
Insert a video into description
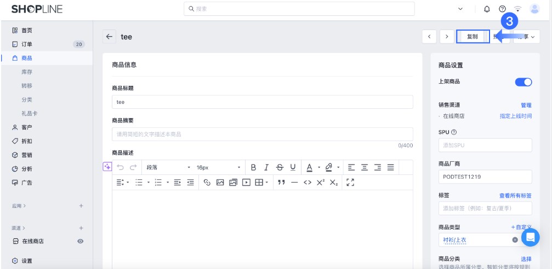246,183
